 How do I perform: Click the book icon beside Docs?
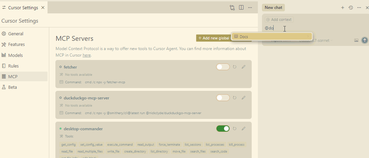coord(236,37)
